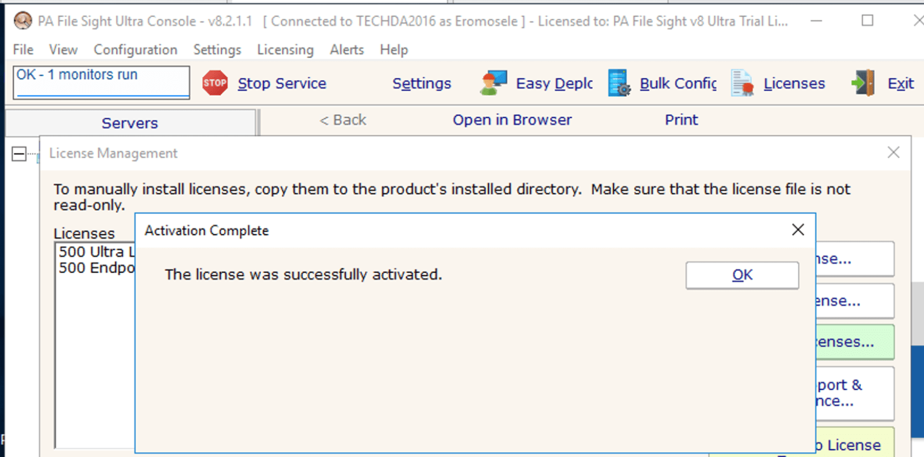Screen dimensions: 924x457
Task: Click the Bulk Config server icon
Action: (619, 84)
